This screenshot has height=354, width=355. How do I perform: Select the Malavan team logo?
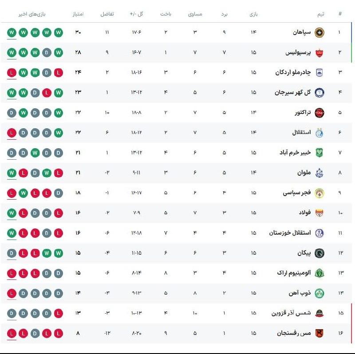pyautogui.click(x=319, y=173)
